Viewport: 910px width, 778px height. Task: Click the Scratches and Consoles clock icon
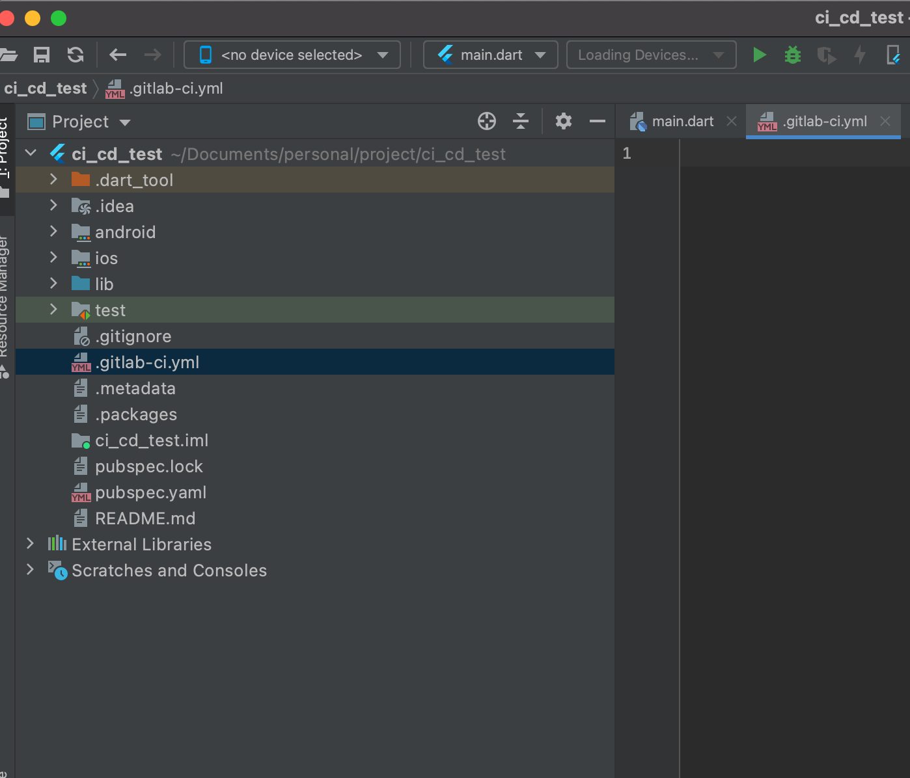tap(57, 570)
